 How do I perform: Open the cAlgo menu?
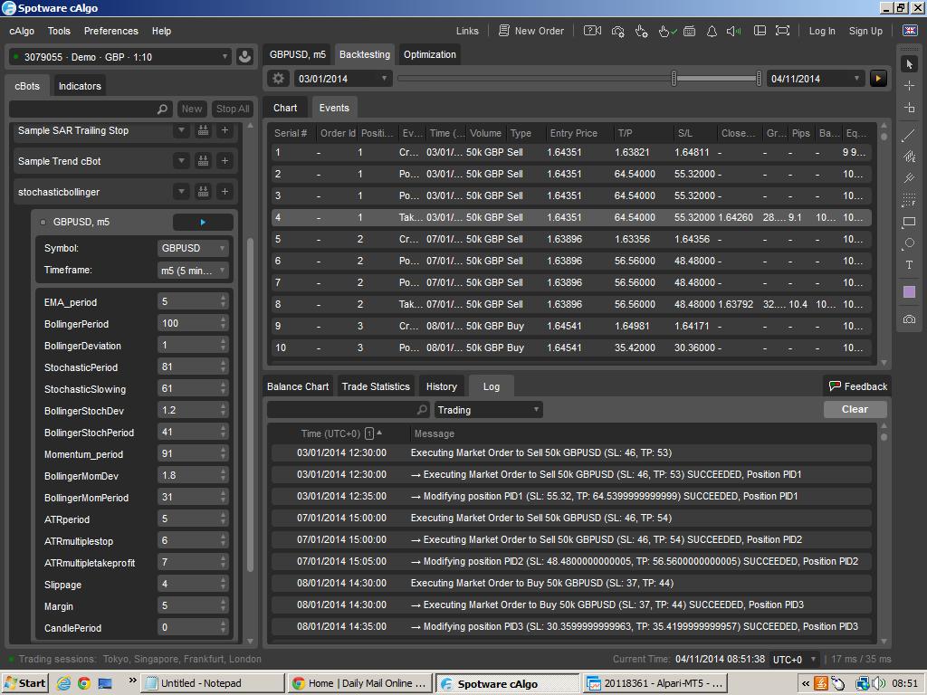22,31
